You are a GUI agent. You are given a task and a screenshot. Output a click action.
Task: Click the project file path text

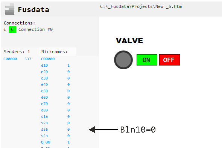(141, 6)
